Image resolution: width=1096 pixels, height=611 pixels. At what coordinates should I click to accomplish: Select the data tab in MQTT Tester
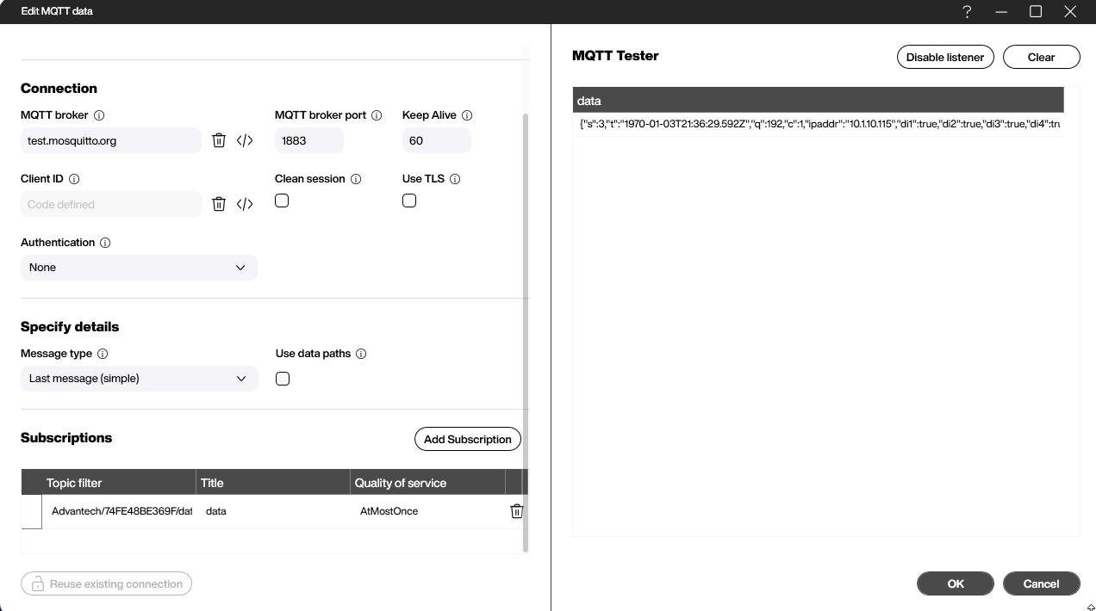pos(588,100)
